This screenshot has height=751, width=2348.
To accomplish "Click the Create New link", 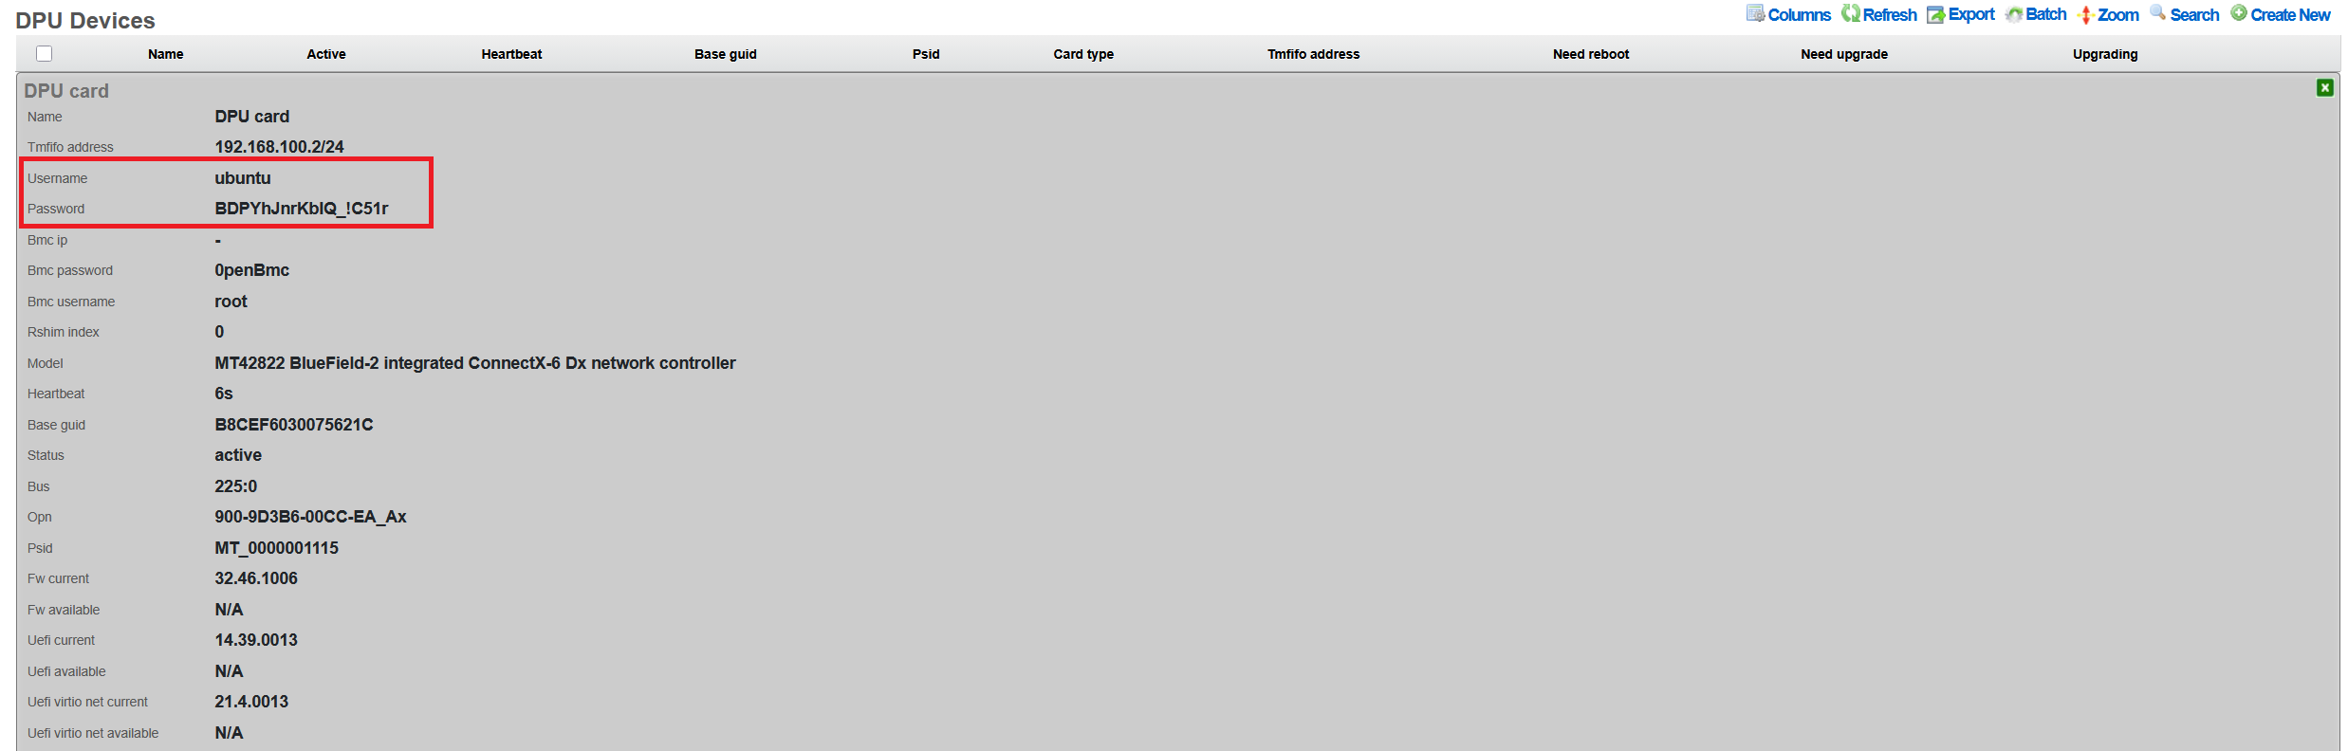I will [2290, 15].
